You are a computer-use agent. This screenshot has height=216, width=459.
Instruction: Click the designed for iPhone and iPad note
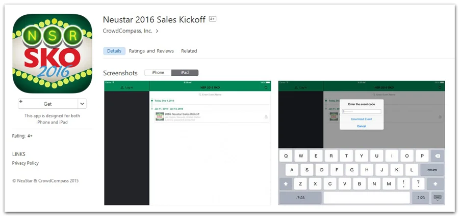(x=52, y=119)
